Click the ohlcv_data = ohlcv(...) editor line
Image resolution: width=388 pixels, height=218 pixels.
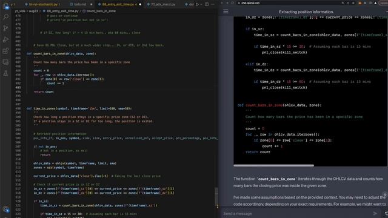75,163
